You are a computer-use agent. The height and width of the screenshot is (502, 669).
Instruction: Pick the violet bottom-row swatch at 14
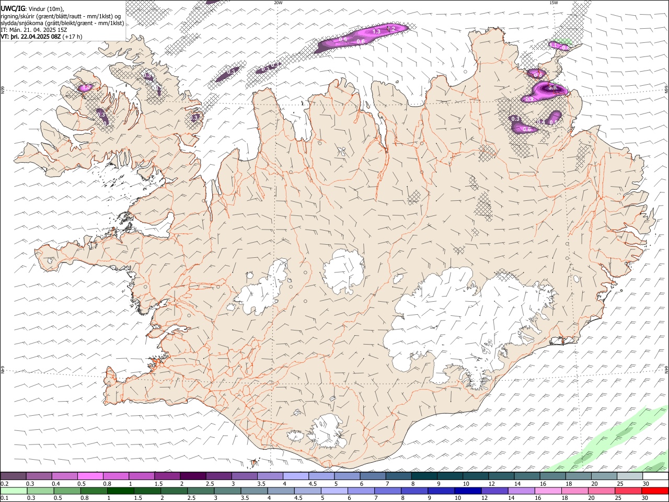pos(521,490)
